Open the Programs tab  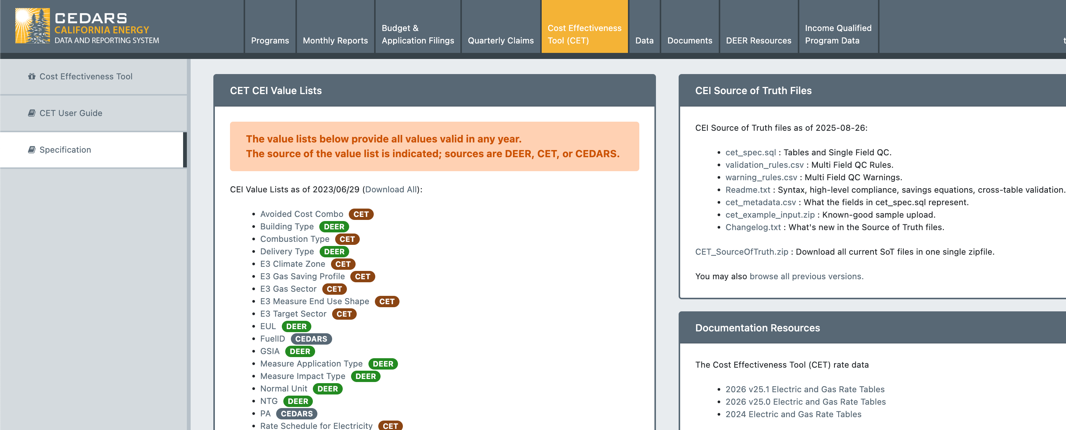click(x=270, y=40)
